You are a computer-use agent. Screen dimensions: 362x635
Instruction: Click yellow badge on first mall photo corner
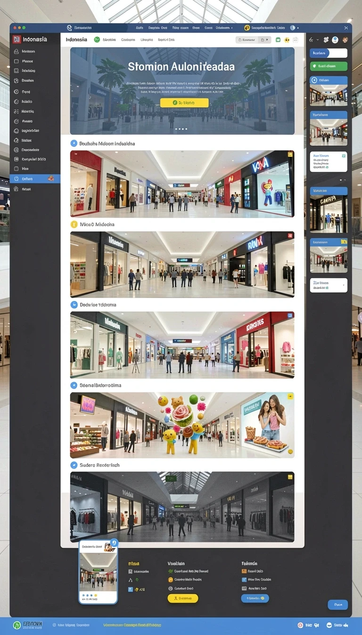tap(290, 154)
